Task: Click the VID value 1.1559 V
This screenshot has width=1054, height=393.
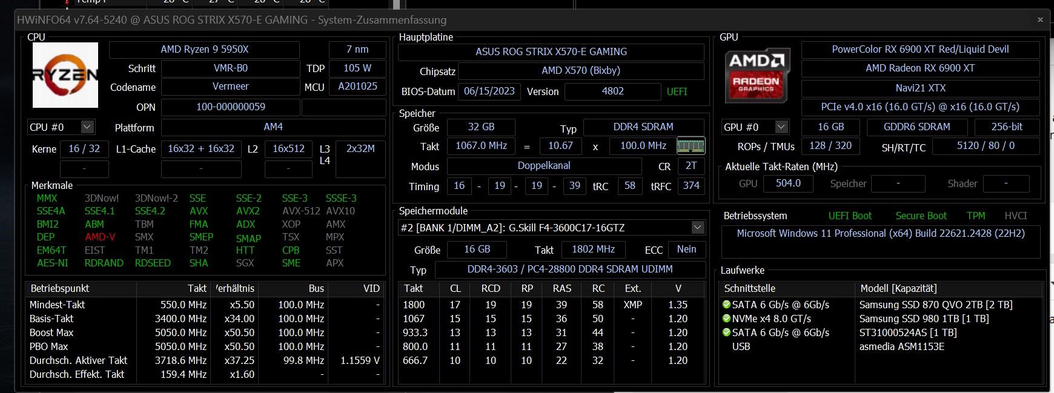Action: pyautogui.click(x=360, y=360)
